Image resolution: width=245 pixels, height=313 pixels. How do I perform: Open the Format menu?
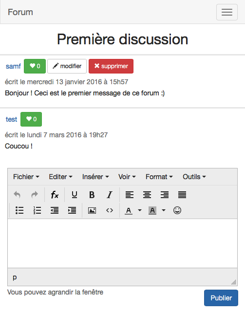159,177
